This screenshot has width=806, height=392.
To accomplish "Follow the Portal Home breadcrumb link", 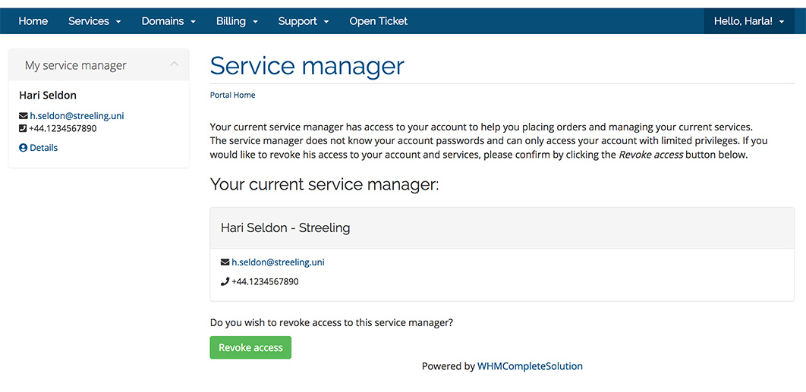I will (232, 96).
